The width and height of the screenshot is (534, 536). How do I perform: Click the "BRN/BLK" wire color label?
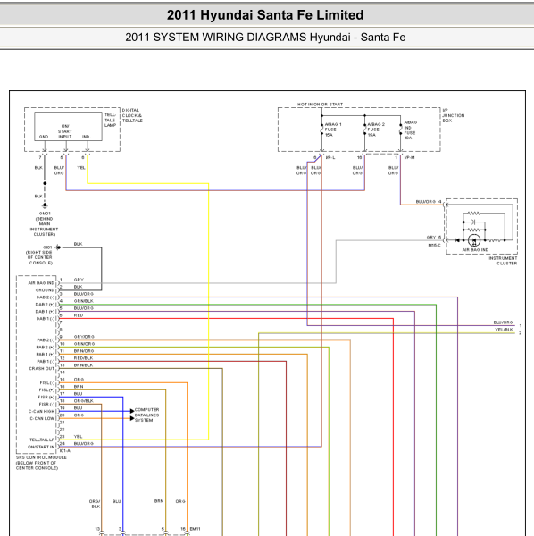(83, 365)
